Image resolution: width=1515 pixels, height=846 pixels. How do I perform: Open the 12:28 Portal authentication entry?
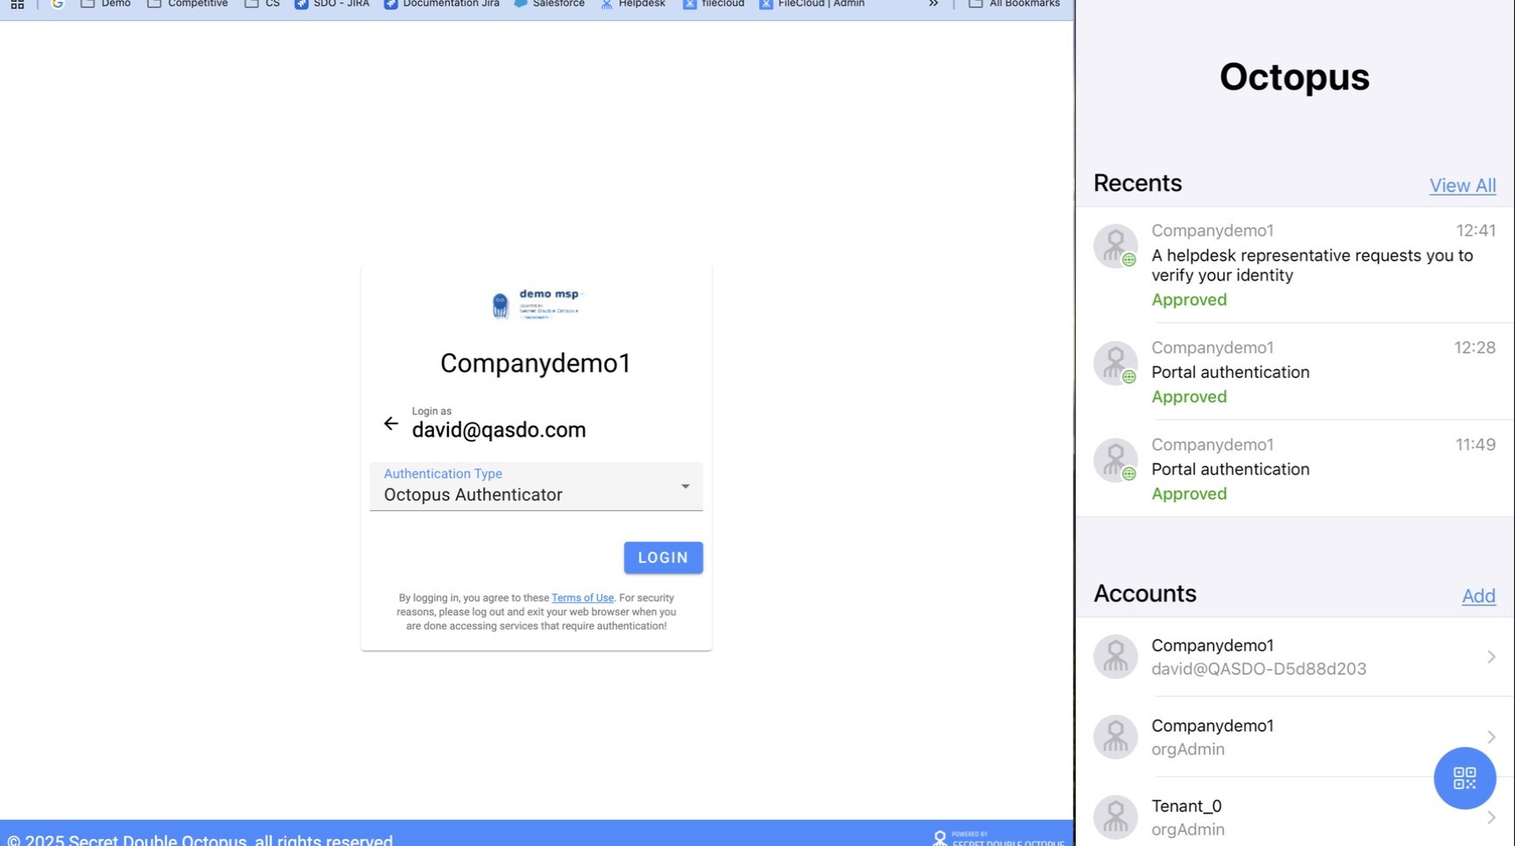tap(1295, 372)
